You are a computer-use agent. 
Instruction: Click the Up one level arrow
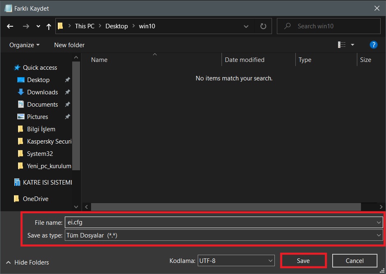[49, 26]
